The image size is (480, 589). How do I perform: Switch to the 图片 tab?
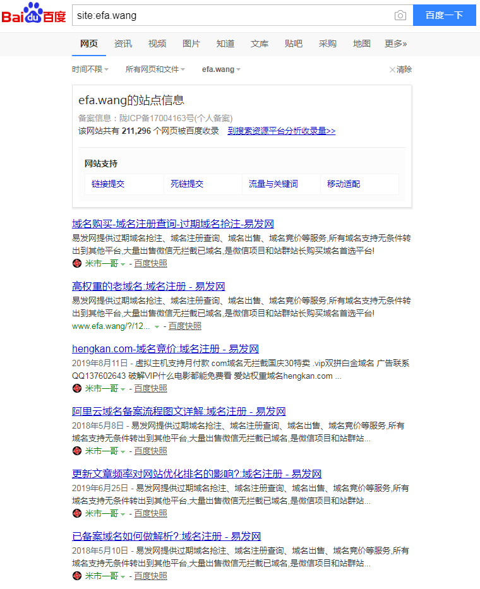(x=191, y=44)
